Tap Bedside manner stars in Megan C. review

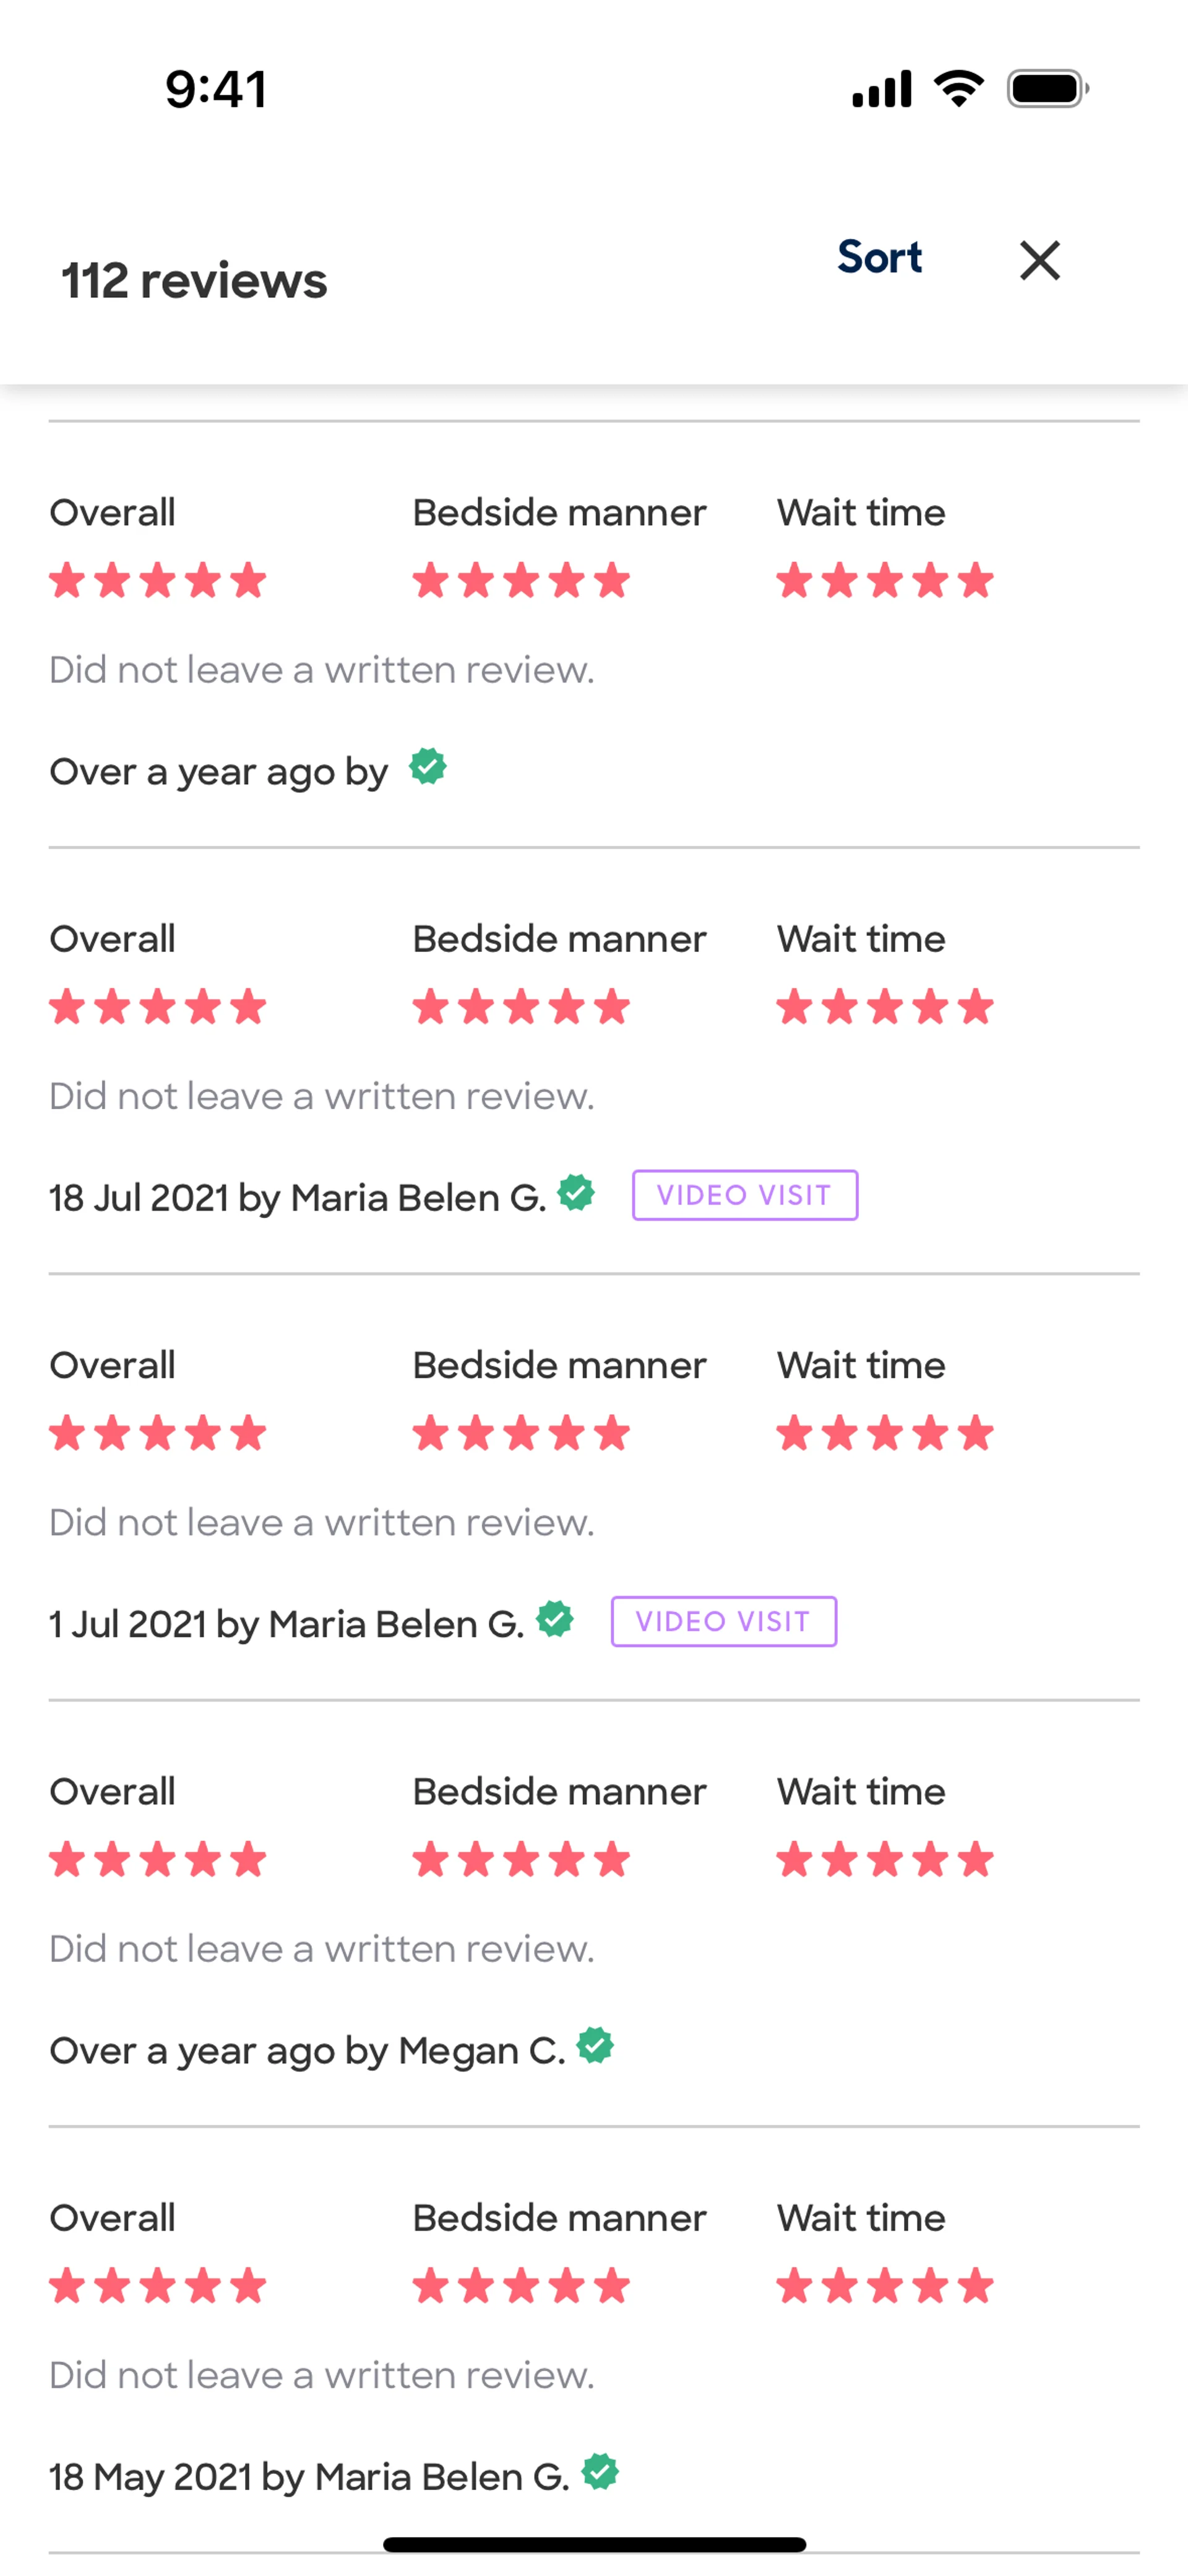click(x=521, y=1860)
